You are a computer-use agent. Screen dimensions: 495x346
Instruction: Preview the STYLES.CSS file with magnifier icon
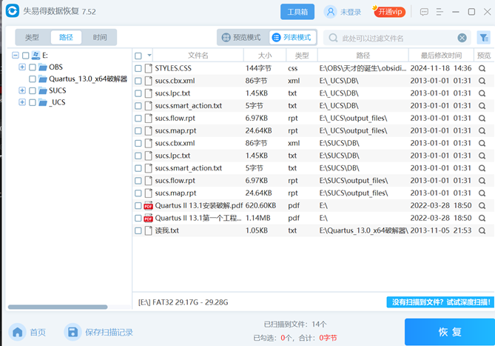(482, 68)
